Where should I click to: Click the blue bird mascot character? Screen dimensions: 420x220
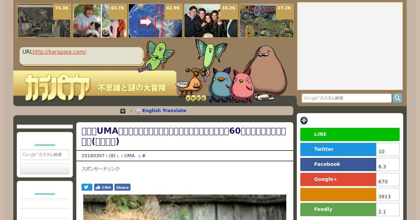[x=219, y=85]
